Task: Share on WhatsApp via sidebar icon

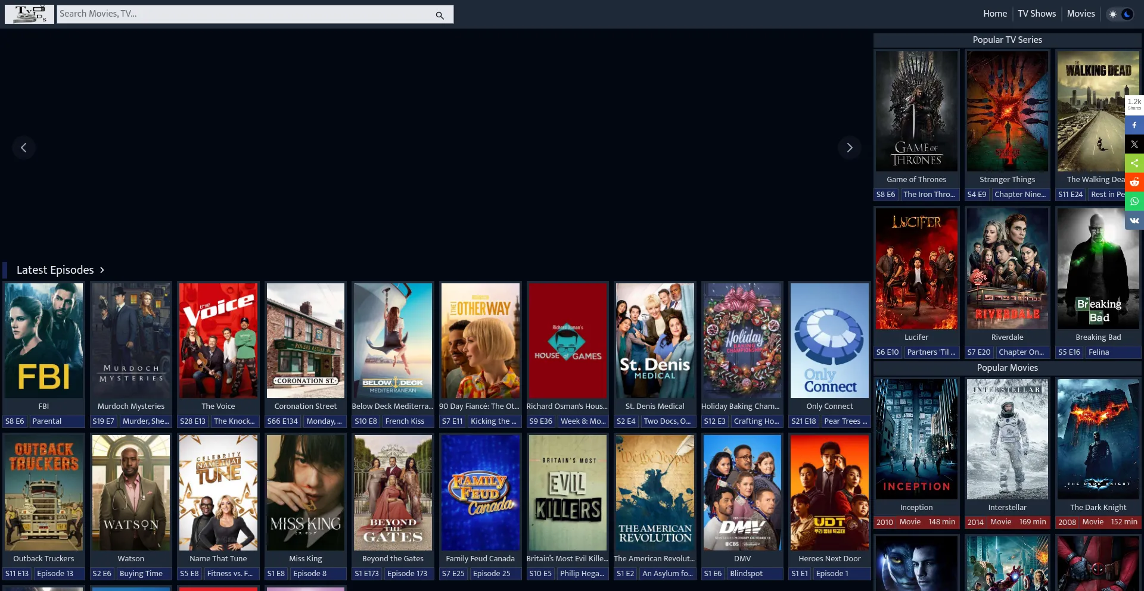Action: pyautogui.click(x=1134, y=201)
